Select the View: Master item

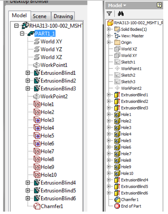tap(132, 36)
